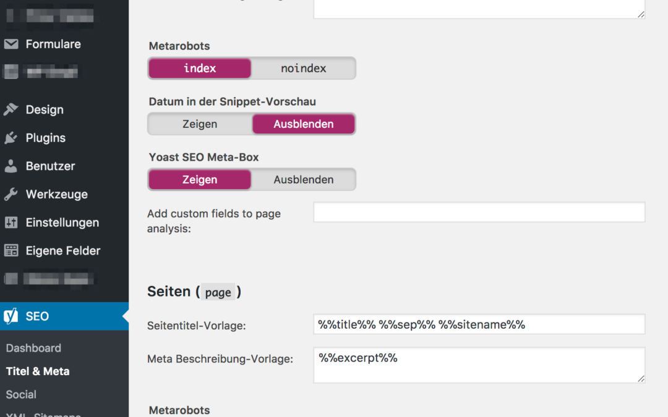Click the Eigene Felder table icon
This screenshot has width=668, height=417.
(x=11, y=251)
